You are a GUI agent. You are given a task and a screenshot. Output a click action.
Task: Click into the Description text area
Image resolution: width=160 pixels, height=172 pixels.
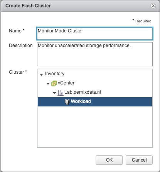tap(95, 54)
